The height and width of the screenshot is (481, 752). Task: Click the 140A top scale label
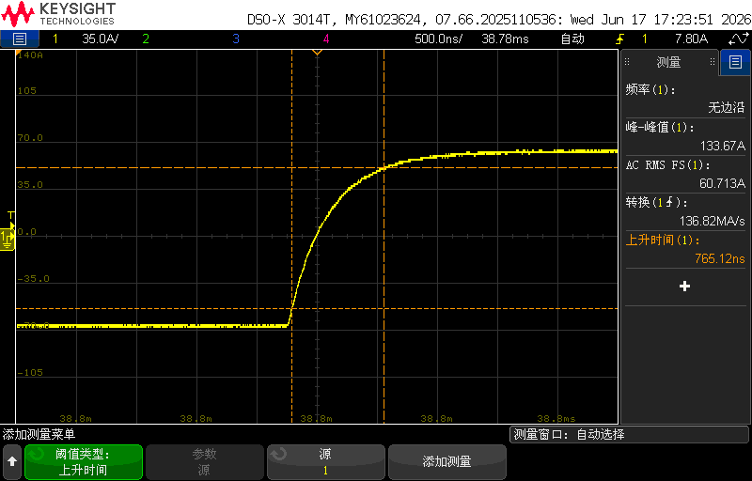(30, 55)
